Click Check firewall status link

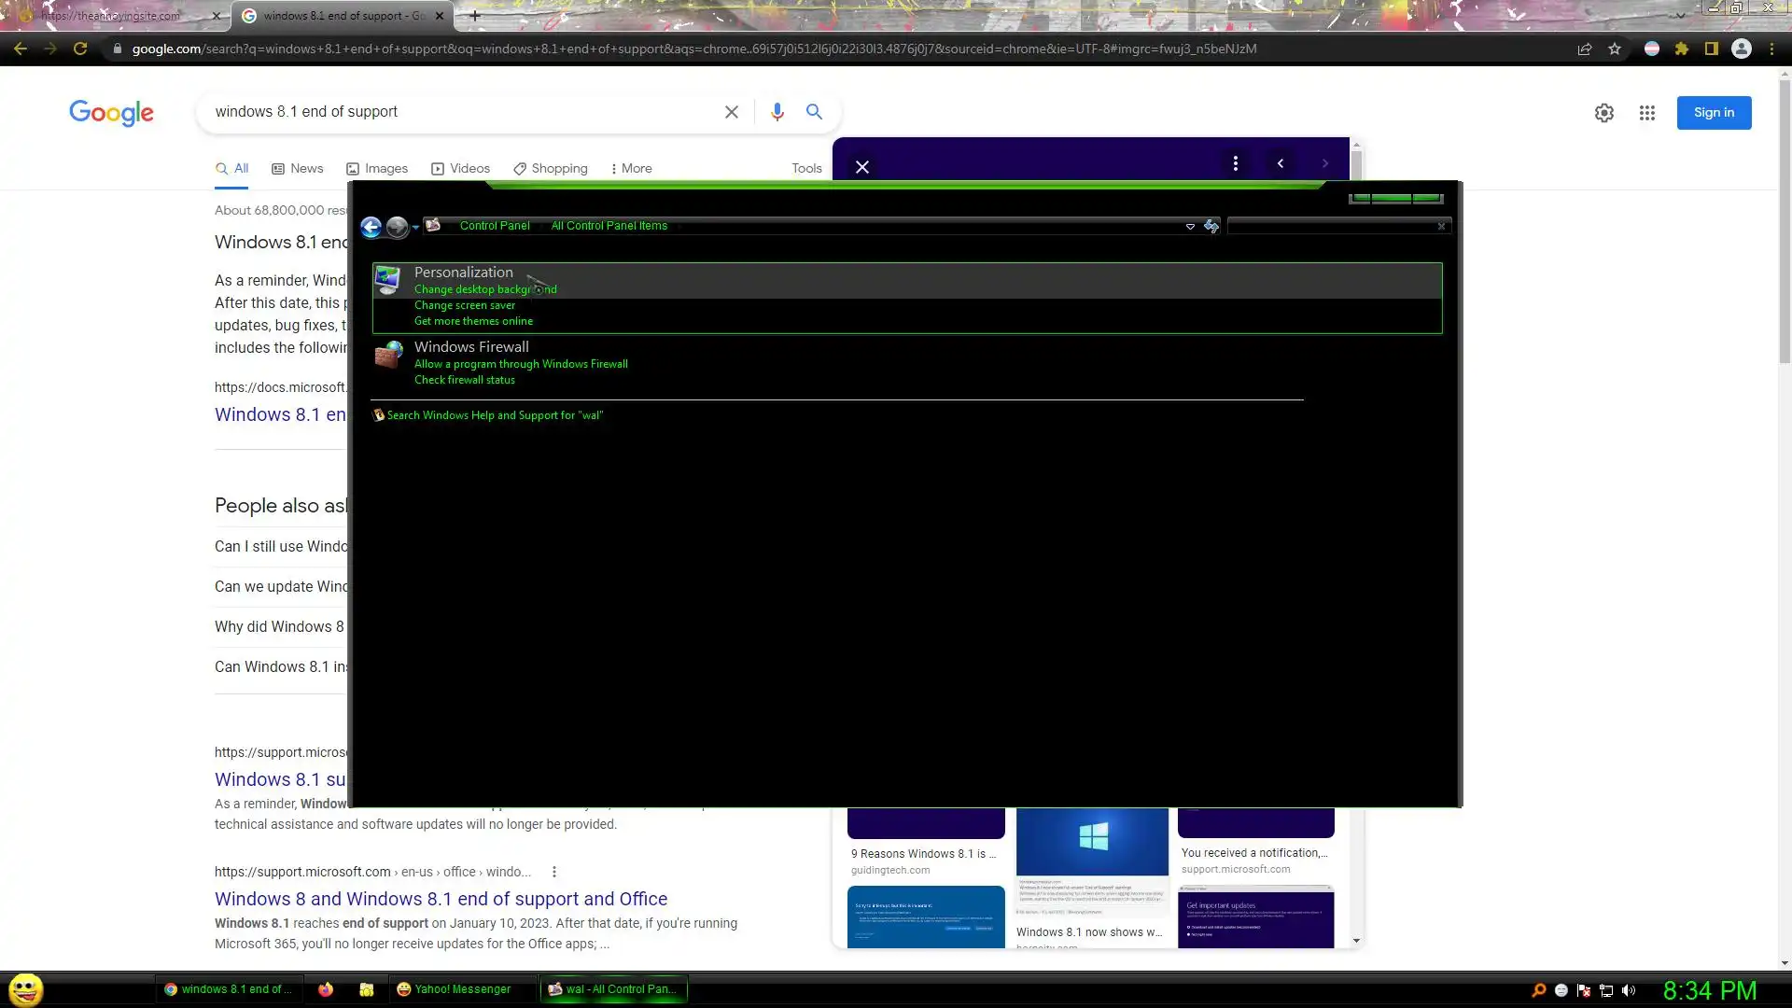(464, 380)
